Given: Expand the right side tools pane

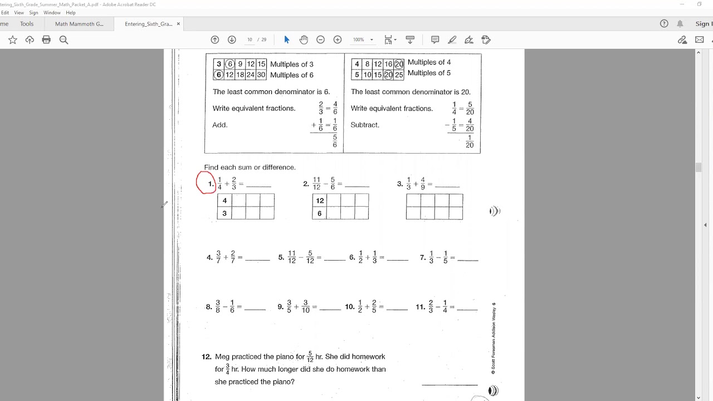Looking at the screenshot, I should [x=706, y=225].
